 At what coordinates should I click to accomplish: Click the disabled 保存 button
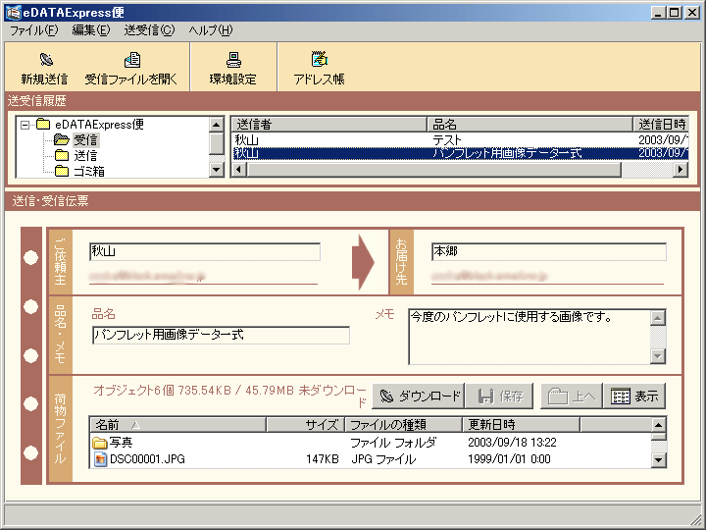pyautogui.click(x=499, y=397)
